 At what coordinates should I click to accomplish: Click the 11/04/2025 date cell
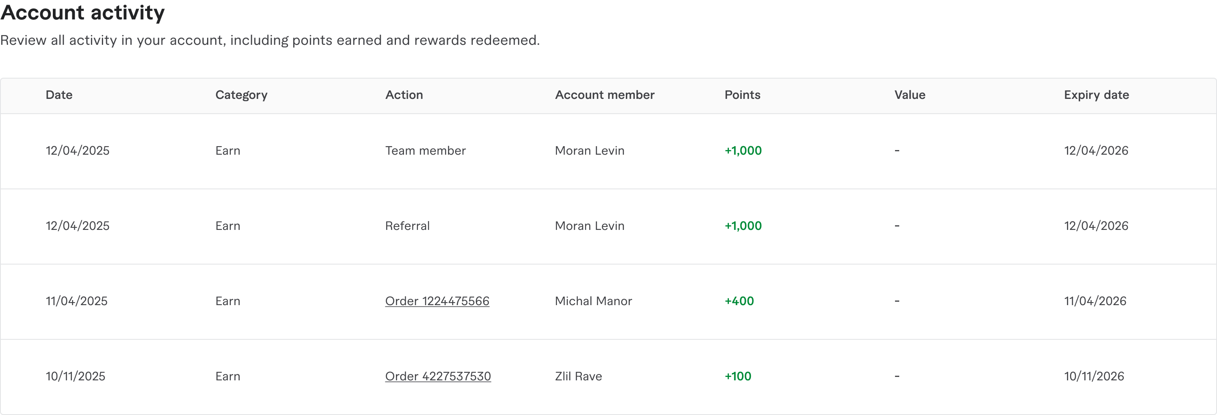click(76, 301)
